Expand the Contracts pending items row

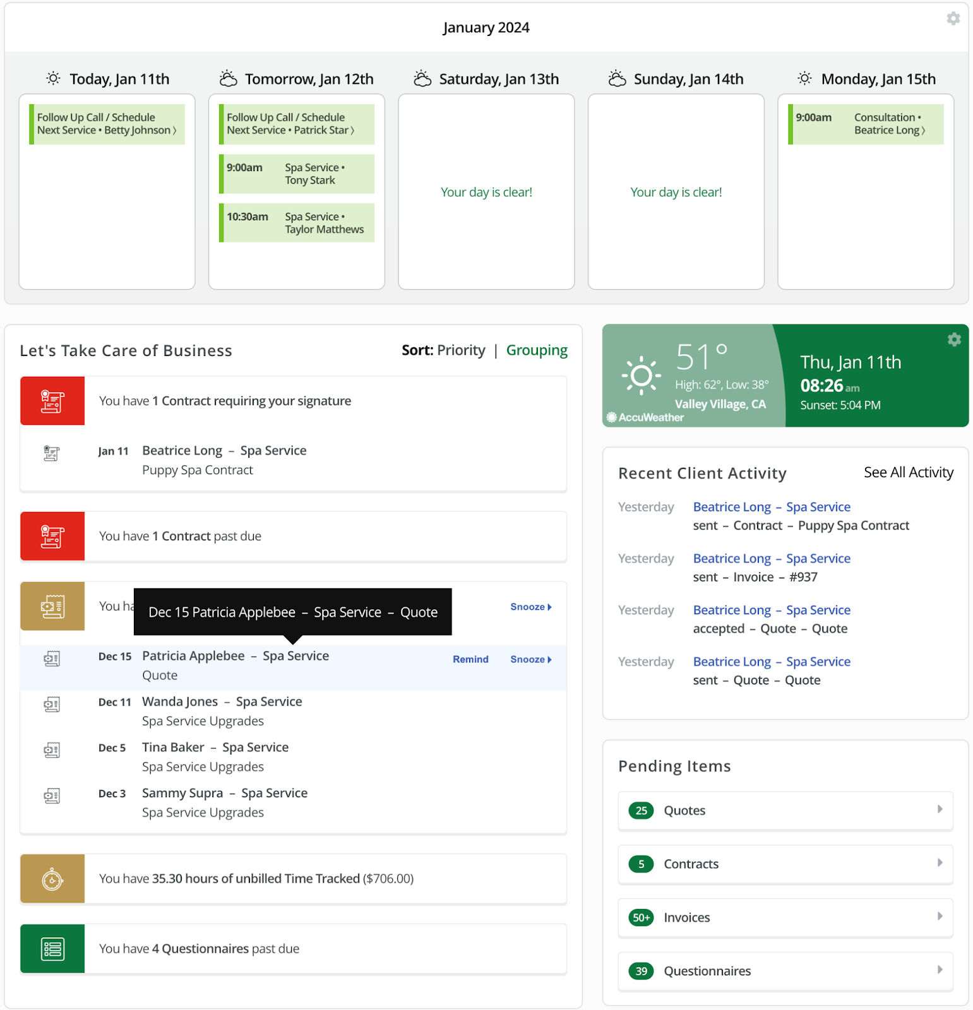click(x=785, y=864)
